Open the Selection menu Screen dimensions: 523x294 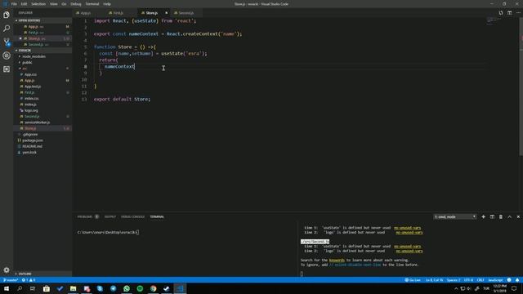click(x=38, y=4)
